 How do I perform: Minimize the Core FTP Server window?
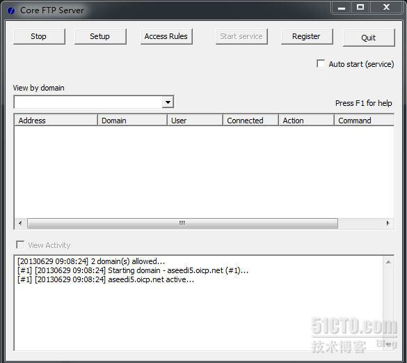coord(342,7)
